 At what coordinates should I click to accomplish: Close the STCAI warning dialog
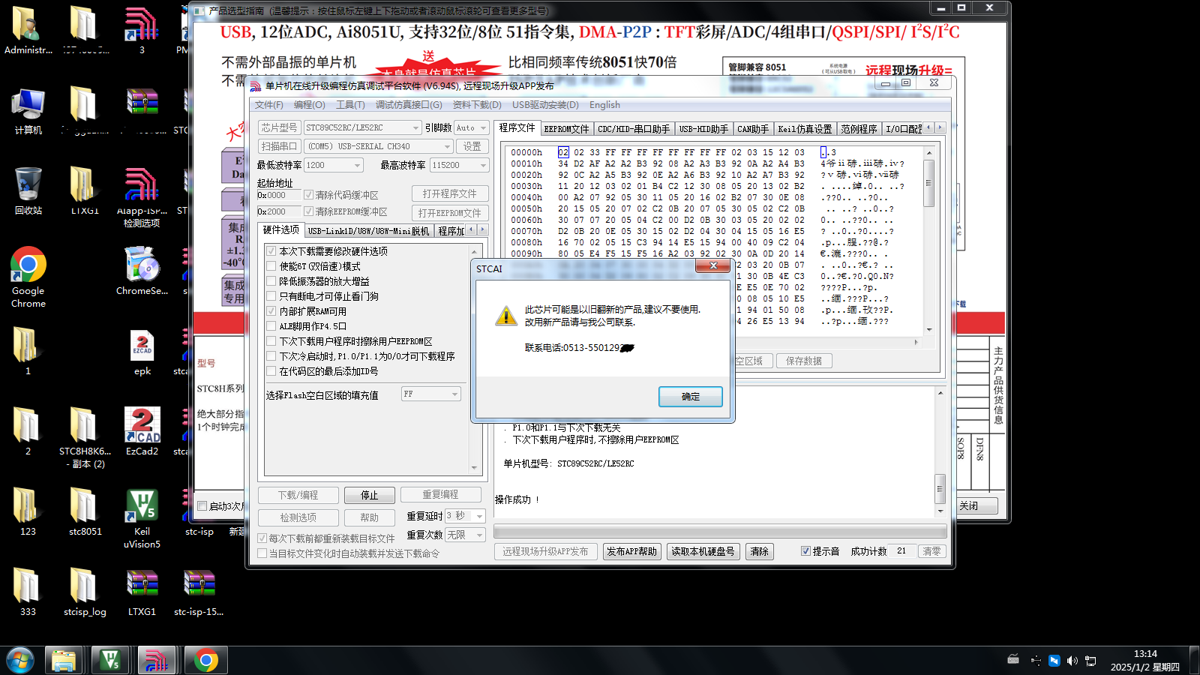point(713,265)
